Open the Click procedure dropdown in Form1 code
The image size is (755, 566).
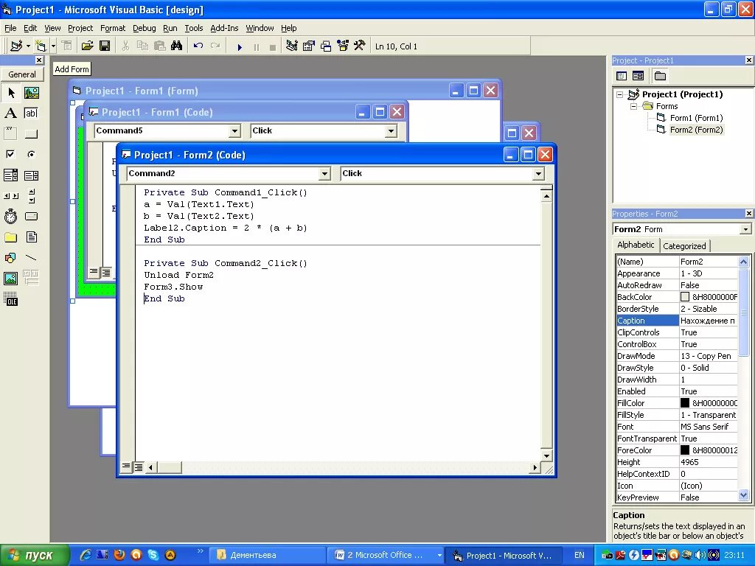(x=391, y=131)
